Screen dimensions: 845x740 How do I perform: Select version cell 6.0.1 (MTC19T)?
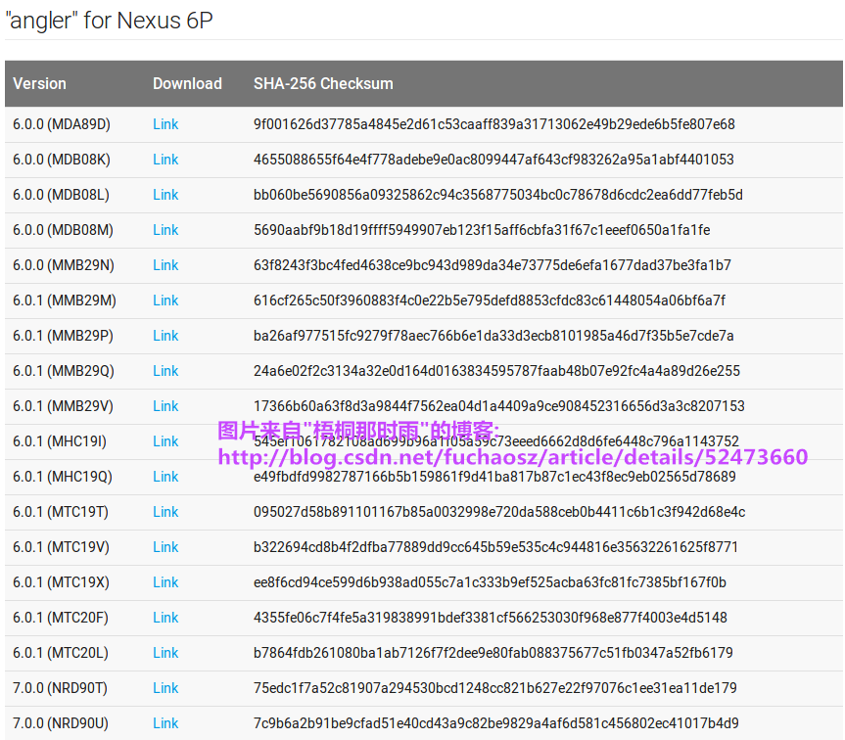[x=61, y=512]
